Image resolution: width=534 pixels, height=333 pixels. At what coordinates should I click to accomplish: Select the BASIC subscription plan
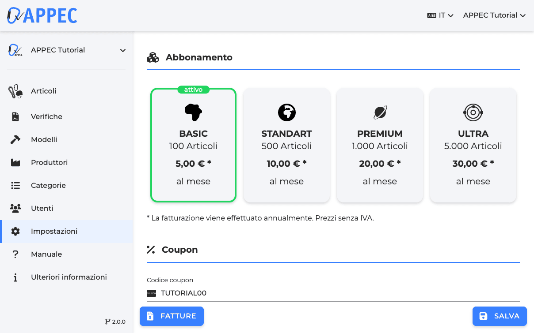(x=193, y=146)
